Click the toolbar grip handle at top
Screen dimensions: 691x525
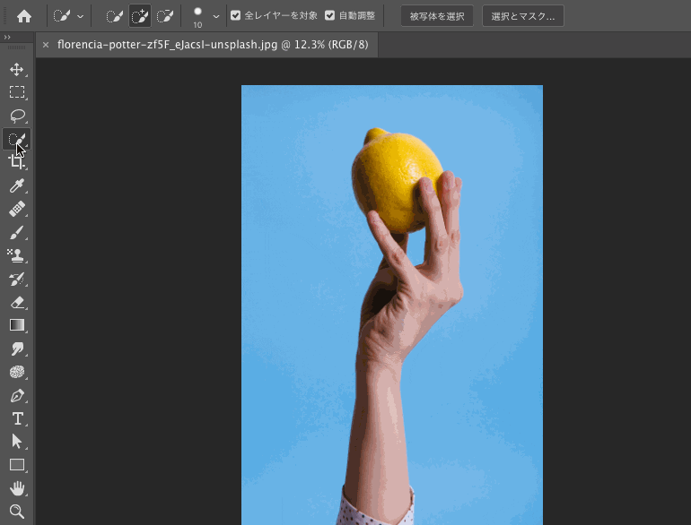pos(17,47)
